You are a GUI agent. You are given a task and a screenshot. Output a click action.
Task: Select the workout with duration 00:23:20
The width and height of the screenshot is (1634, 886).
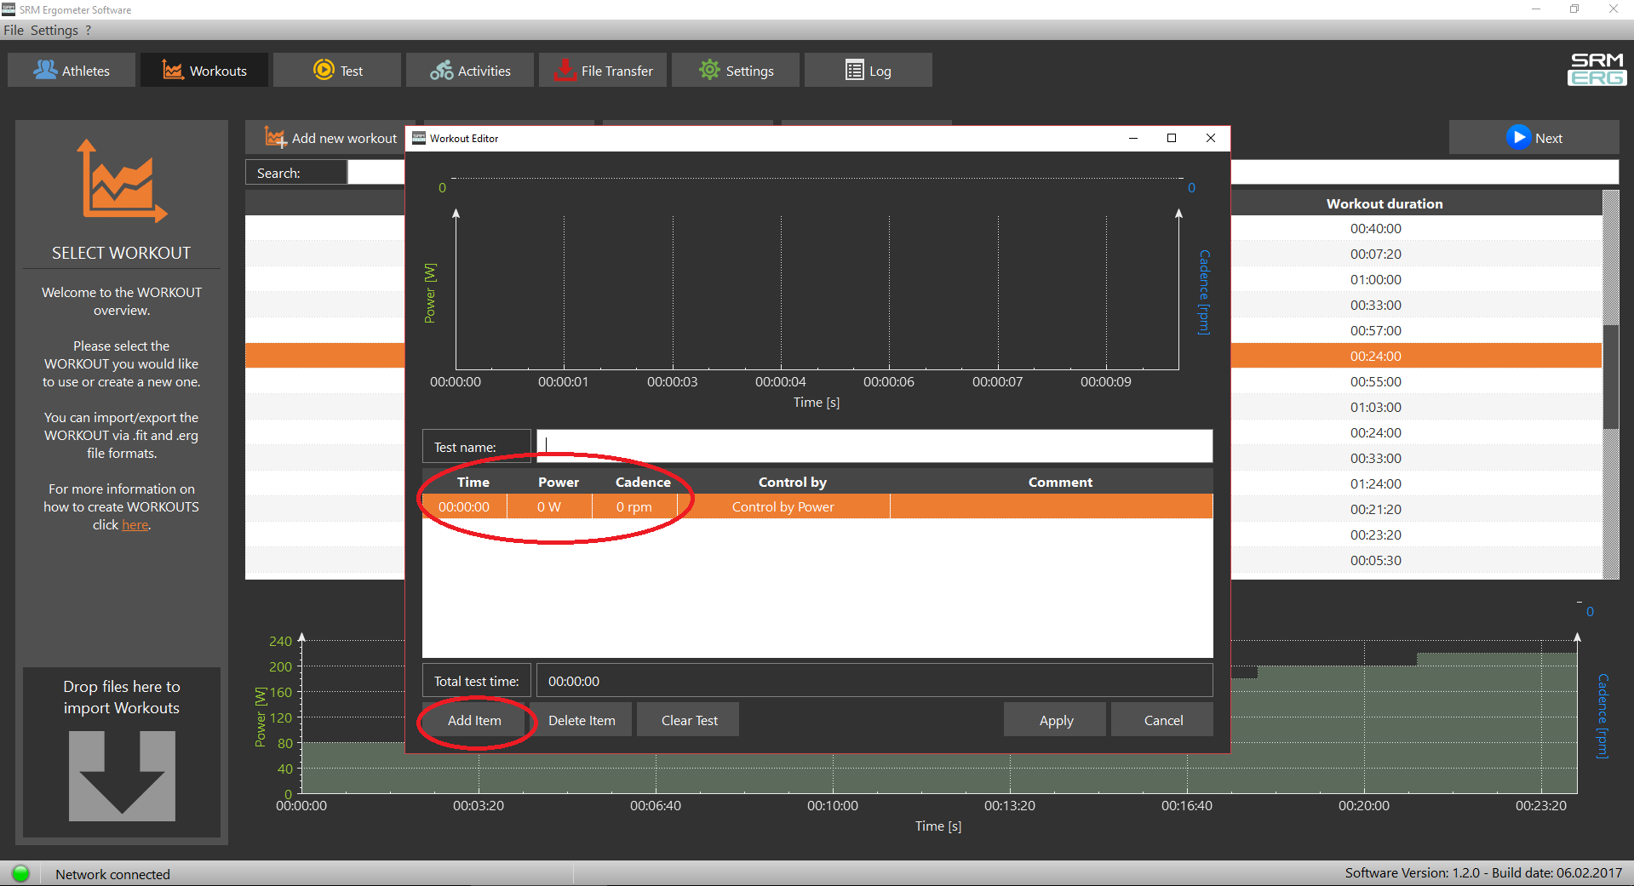tap(1376, 534)
